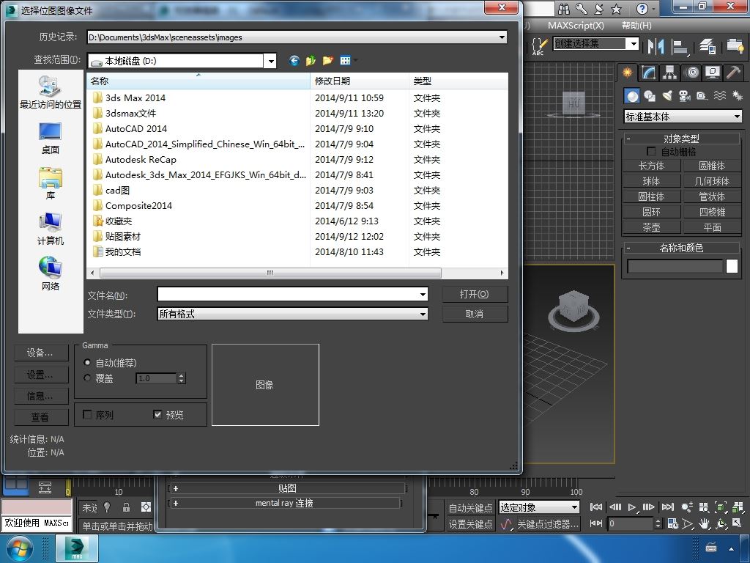Viewport: 750px width, 563px height.
Task: Click the edit named selection sets icon
Action: pos(538,46)
